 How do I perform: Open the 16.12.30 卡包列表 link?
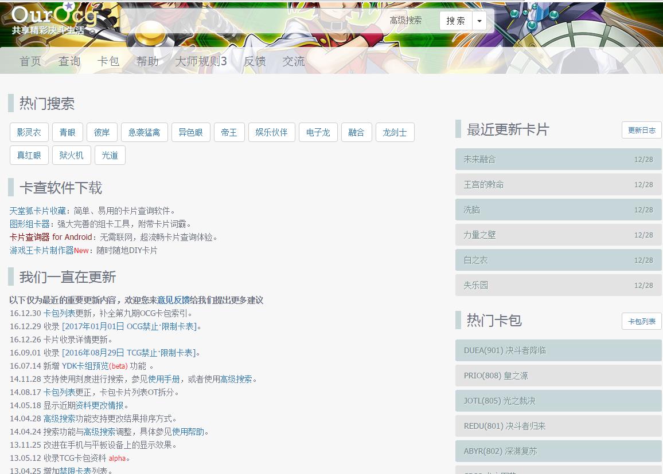coord(59,313)
